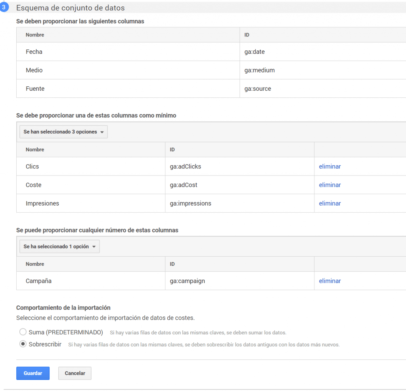Select the Sobrescribir radio option
The image size is (406, 391).
23,344
